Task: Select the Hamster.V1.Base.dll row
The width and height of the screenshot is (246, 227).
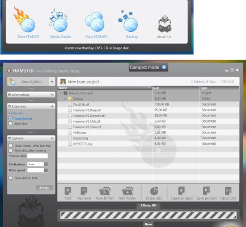Action: pyautogui.click(x=149, y=110)
